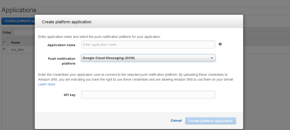Click the dropdown arrow on Google Cloud Messaging
The image size is (290, 130).
(x=212, y=58)
